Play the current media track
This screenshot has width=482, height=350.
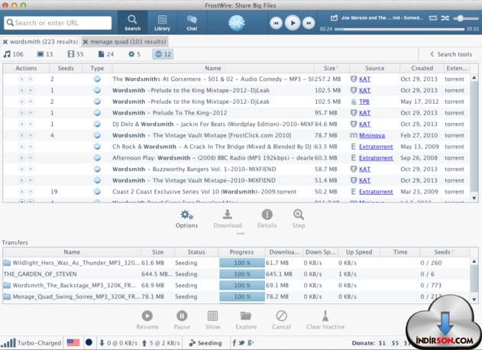[293, 23]
